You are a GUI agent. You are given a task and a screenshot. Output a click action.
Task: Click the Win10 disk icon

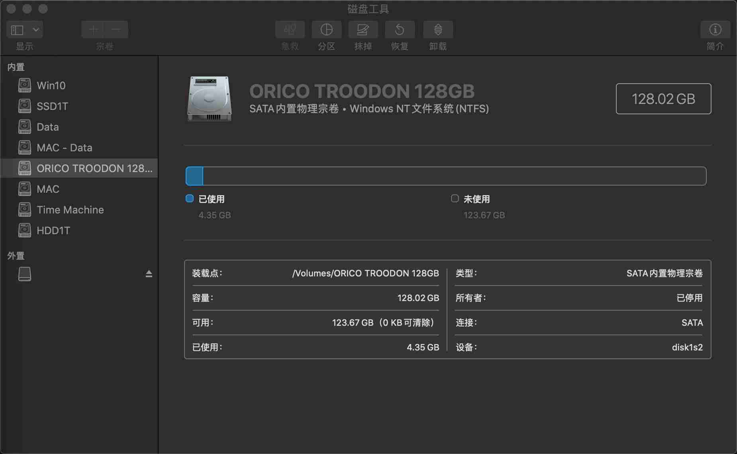(25, 85)
